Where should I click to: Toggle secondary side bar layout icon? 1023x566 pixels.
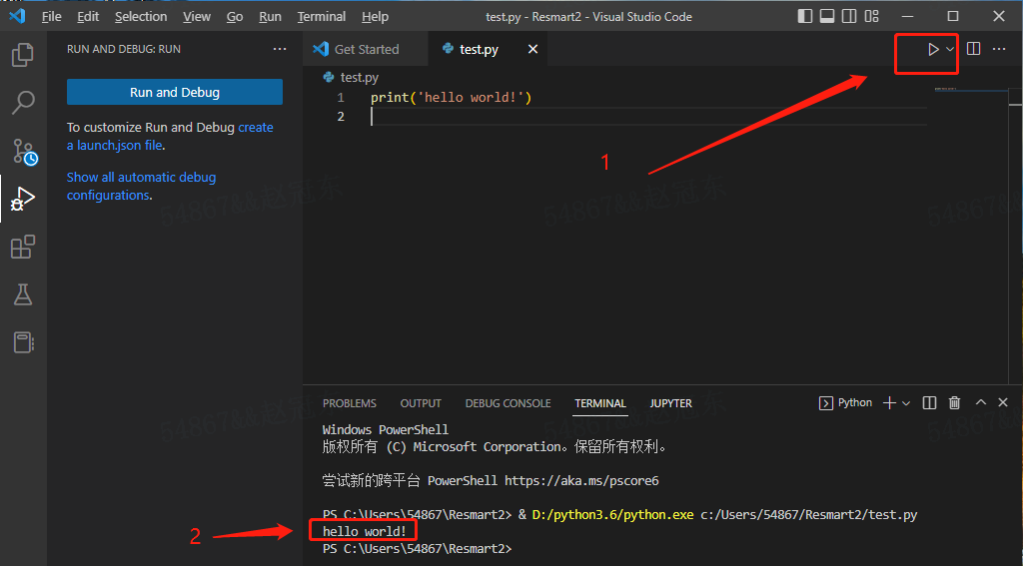tap(849, 16)
